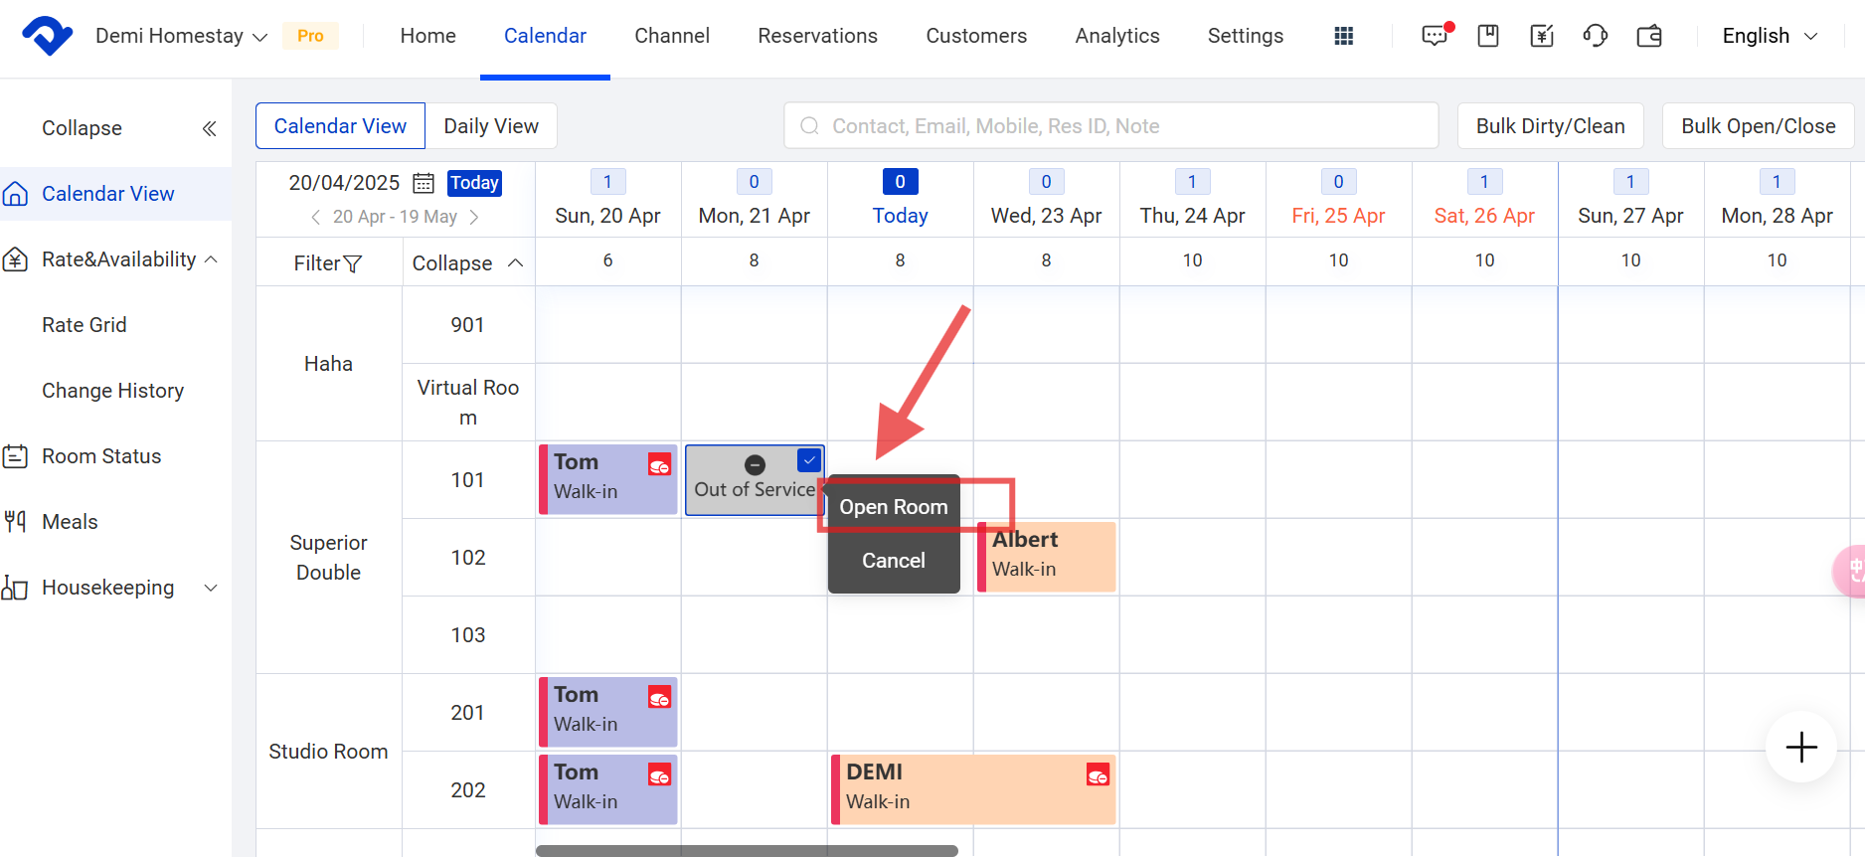Click the Today button
The height and width of the screenshot is (857, 1865).
pos(474,183)
